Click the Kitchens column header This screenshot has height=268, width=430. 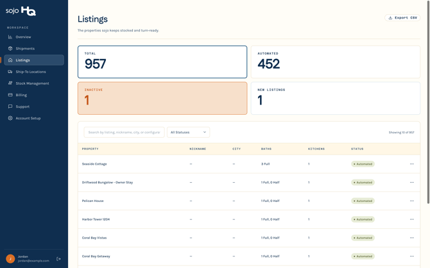tap(316, 149)
